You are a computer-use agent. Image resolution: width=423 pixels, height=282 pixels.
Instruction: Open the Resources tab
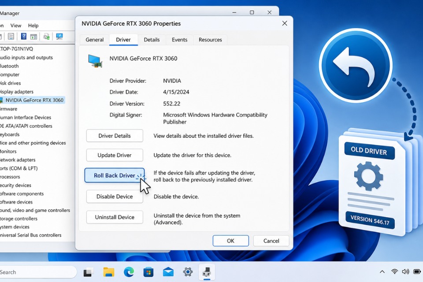[210, 40]
